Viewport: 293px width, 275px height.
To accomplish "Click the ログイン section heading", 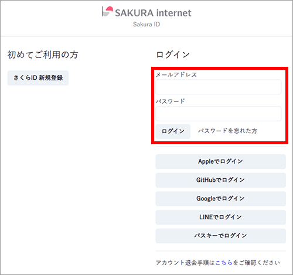I will [173, 55].
